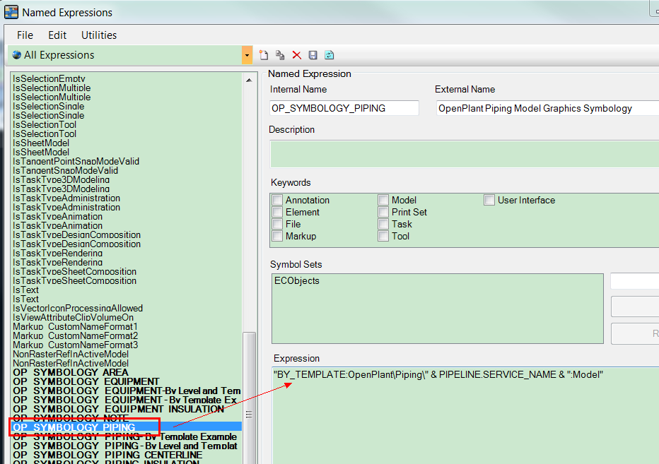Select the OP_SYMBOLOGY_AREA expression
Image resolution: width=659 pixels, height=464 pixels.
pos(71,372)
